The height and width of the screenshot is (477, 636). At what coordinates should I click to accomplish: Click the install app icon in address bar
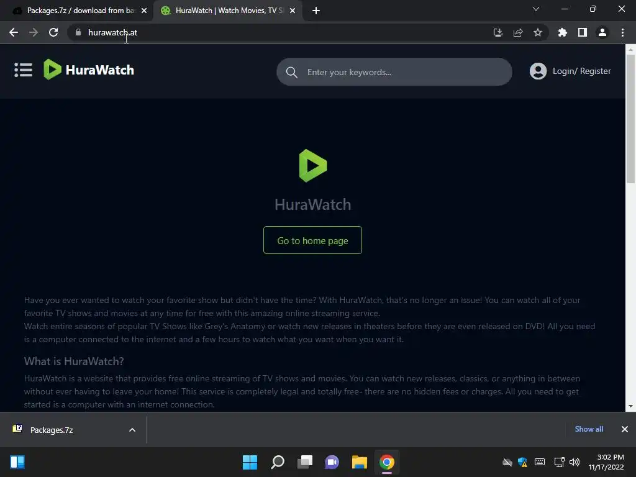pyautogui.click(x=497, y=32)
